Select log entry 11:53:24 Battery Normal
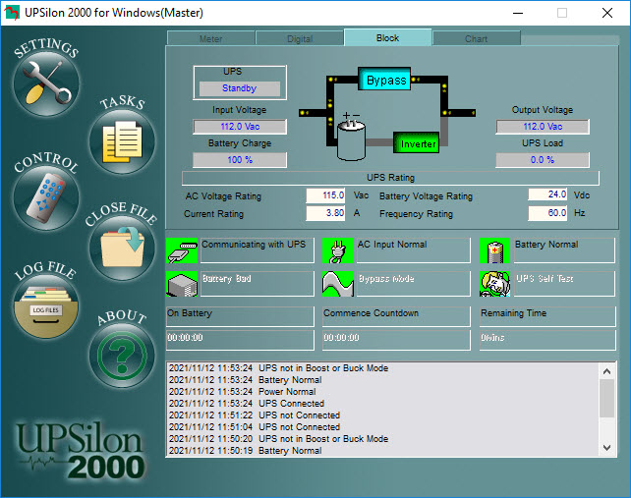 pyautogui.click(x=245, y=380)
